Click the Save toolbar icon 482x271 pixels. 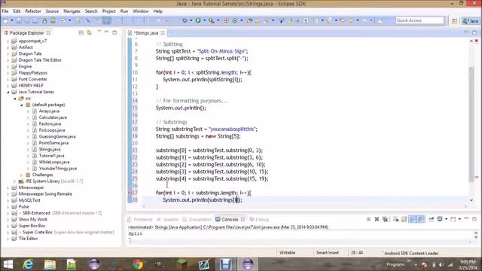19,20
